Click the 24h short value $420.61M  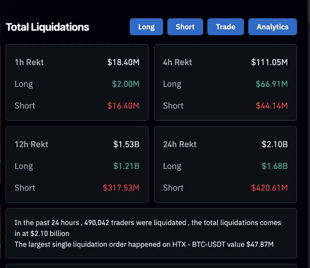click(269, 188)
